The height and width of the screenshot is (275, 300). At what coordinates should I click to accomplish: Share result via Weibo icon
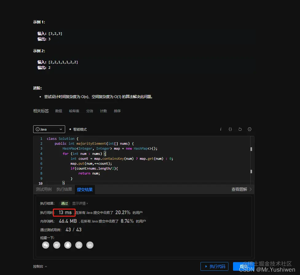57,245
